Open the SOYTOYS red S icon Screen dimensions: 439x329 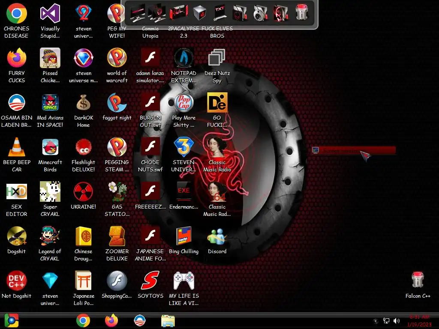click(150, 281)
